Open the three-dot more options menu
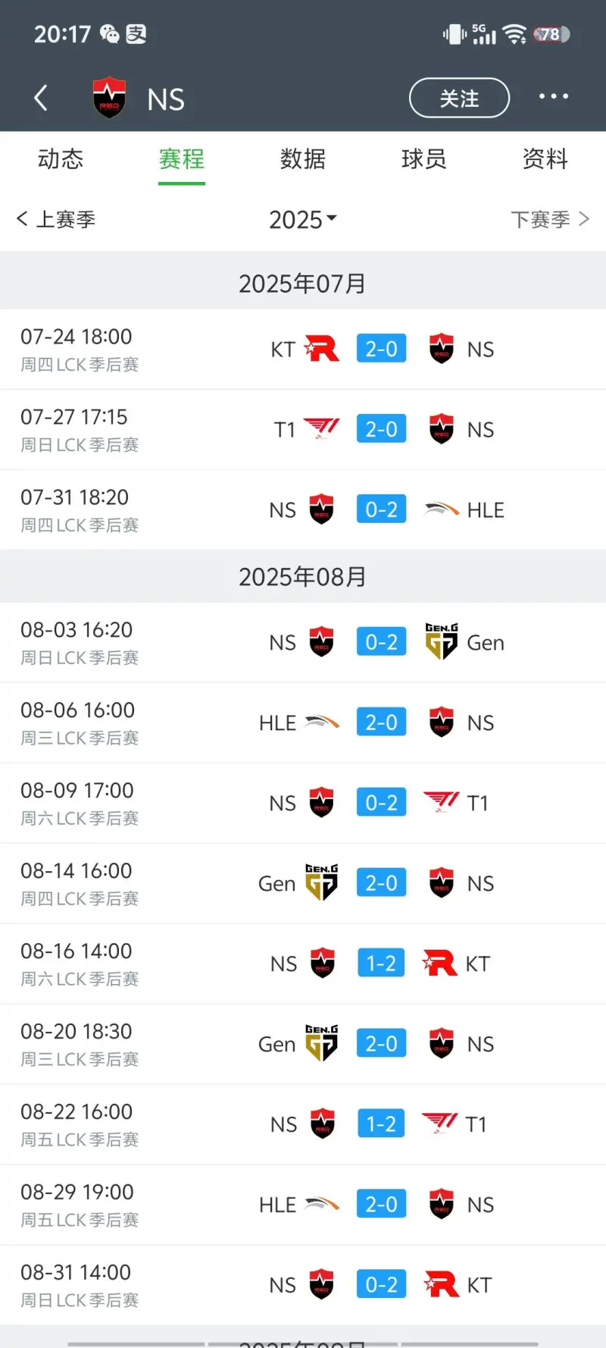 click(553, 97)
